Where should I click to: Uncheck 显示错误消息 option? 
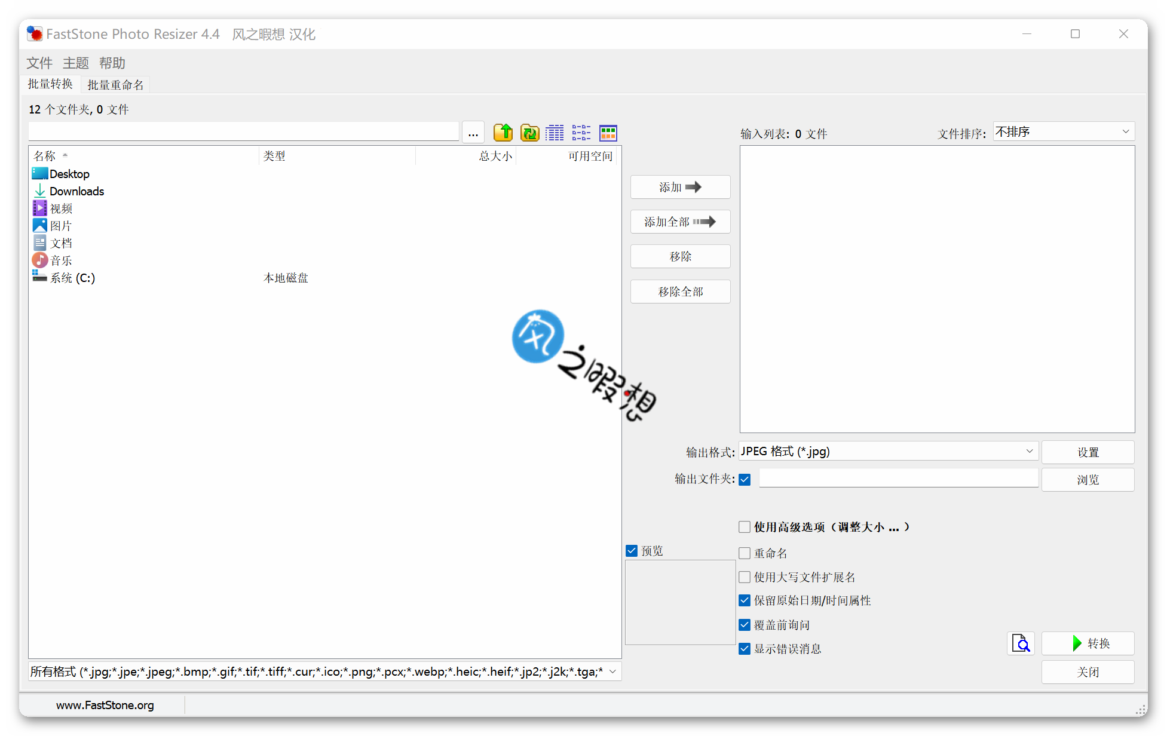pyautogui.click(x=745, y=649)
